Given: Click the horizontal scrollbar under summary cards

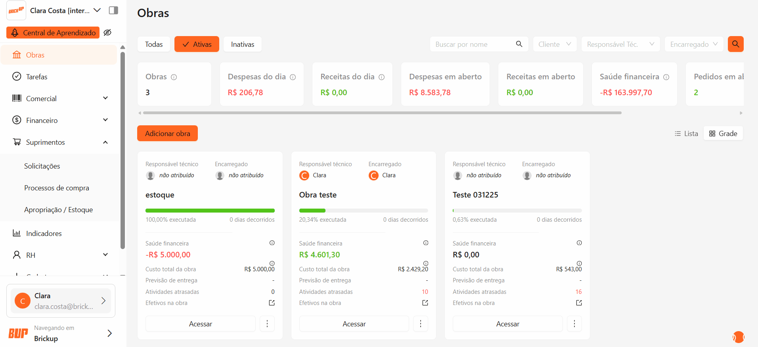Looking at the screenshot, I should pos(382,113).
